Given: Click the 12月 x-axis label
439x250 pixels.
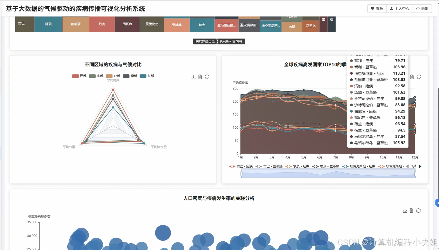Looking at the screenshot, I should 415,157.
